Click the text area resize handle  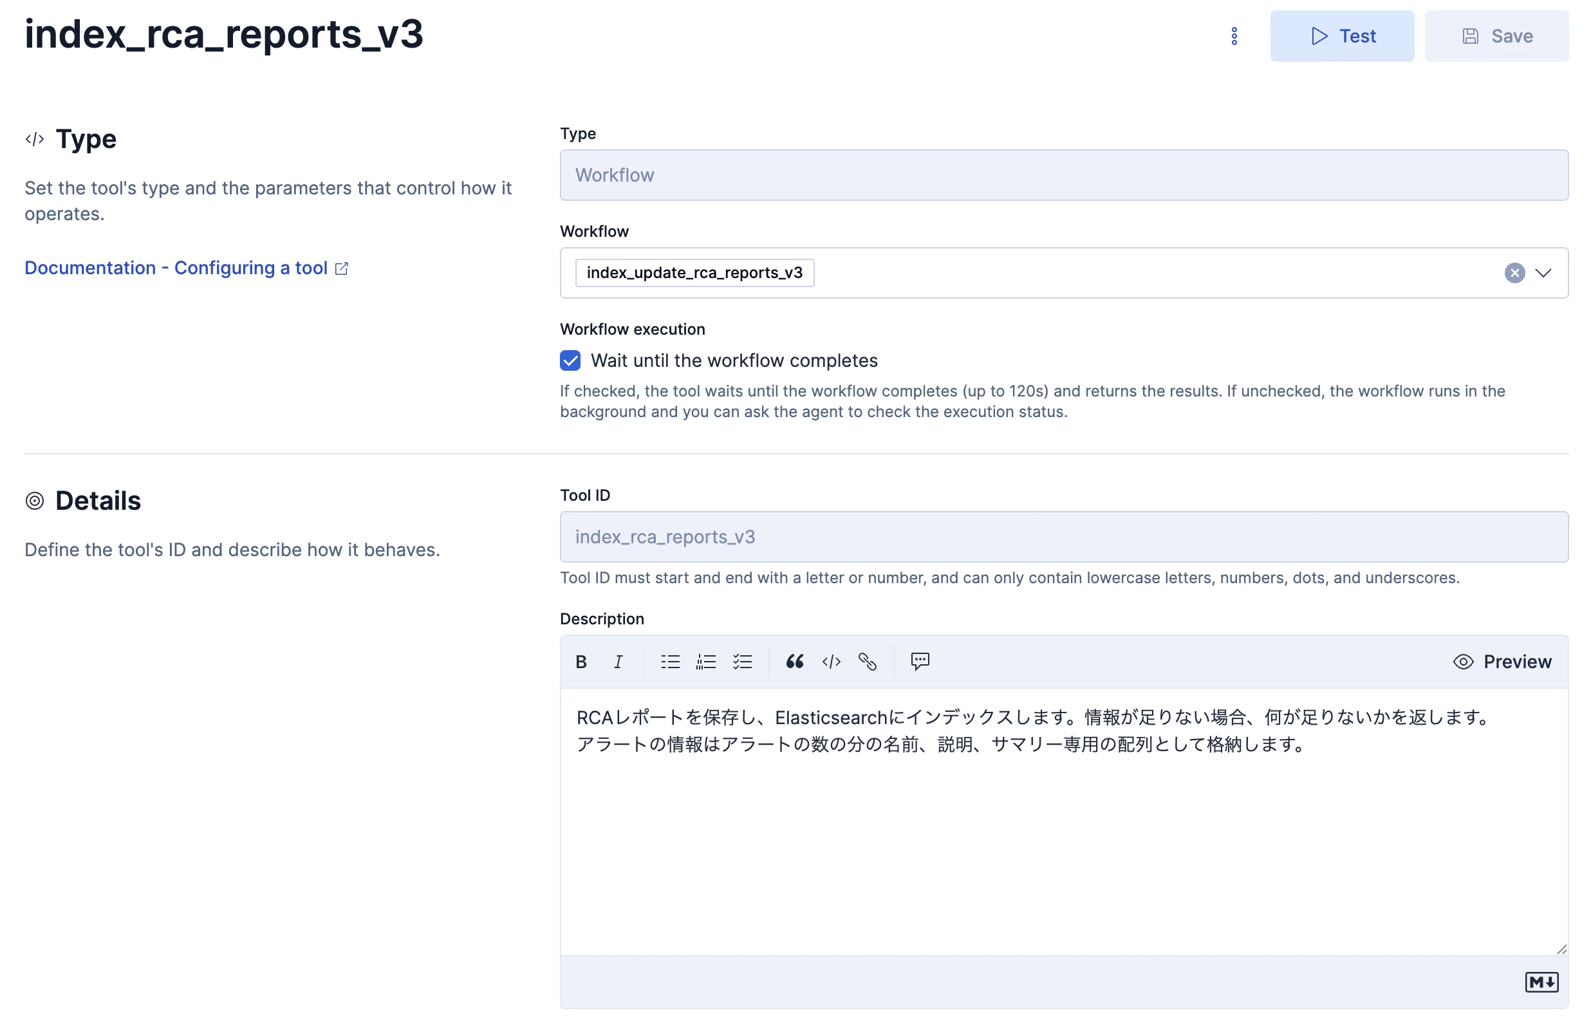coord(1561,949)
